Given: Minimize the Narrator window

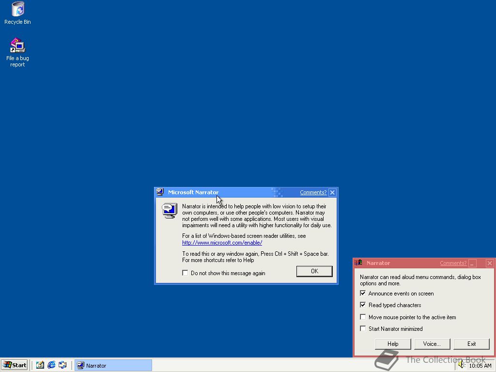Looking at the screenshot, I should point(473,263).
